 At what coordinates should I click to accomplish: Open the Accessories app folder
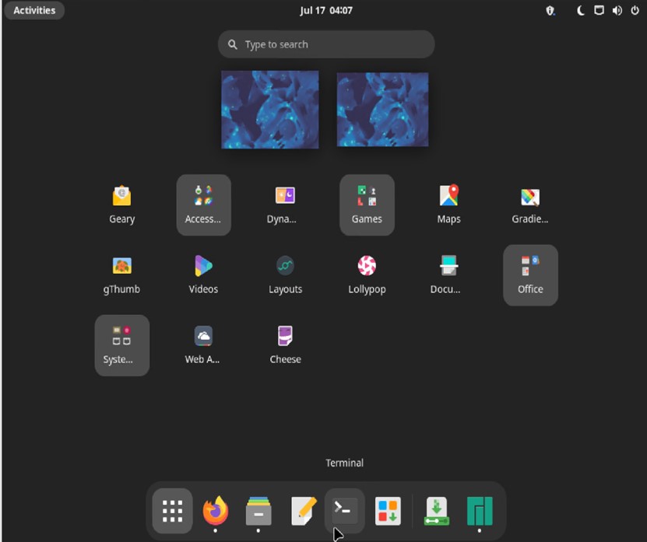[203, 205]
